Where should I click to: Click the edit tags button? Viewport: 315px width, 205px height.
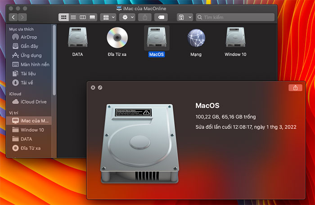161,17
